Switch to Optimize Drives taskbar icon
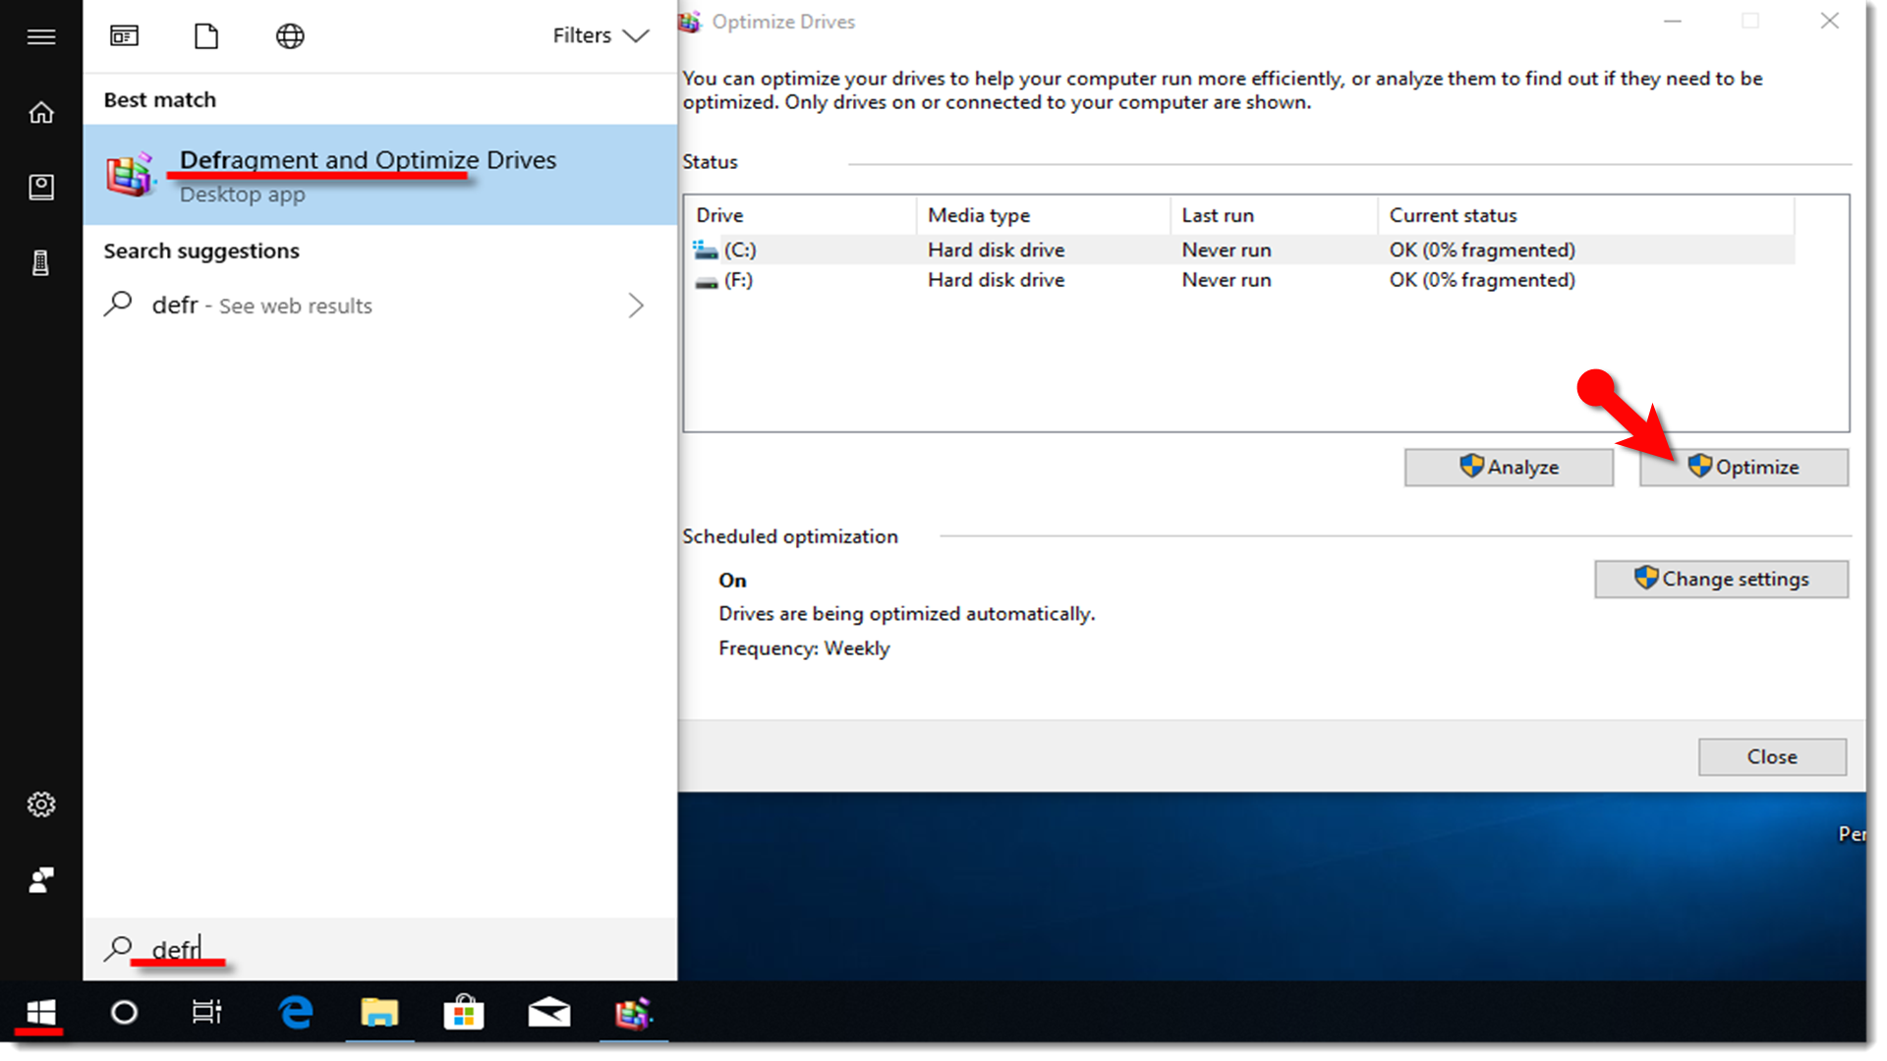Image resolution: width=1887 pixels, height=1061 pixels. [633, 1012]
